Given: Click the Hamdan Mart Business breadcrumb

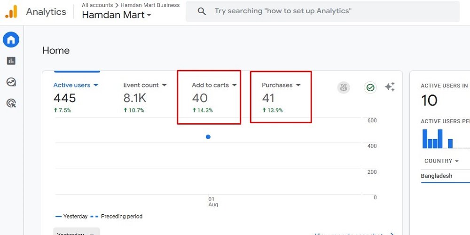Looking at the screenshot, I should pos(149,5).
